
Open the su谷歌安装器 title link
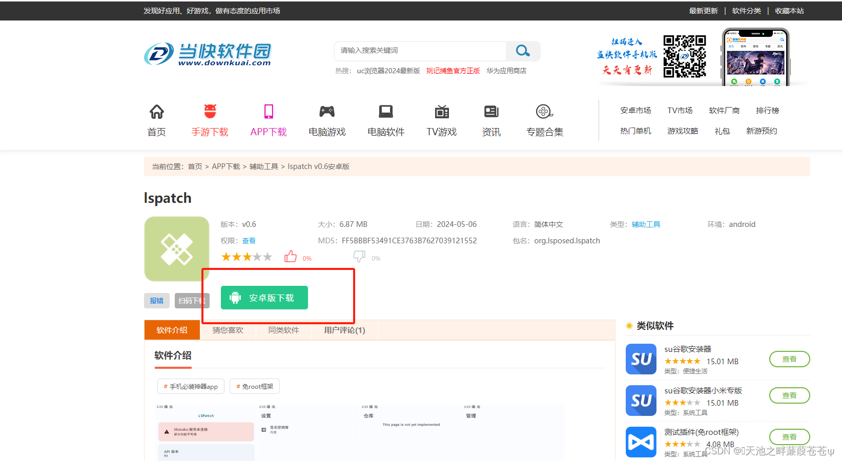[688, 349]
